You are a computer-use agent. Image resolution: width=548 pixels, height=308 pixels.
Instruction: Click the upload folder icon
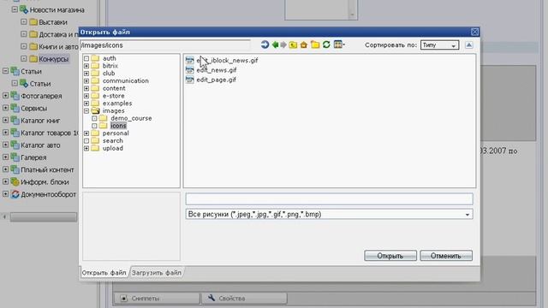[x=95, y=148]
